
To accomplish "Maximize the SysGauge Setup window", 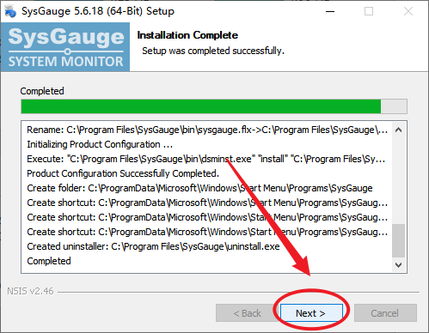I will click(x=369, y=11).
